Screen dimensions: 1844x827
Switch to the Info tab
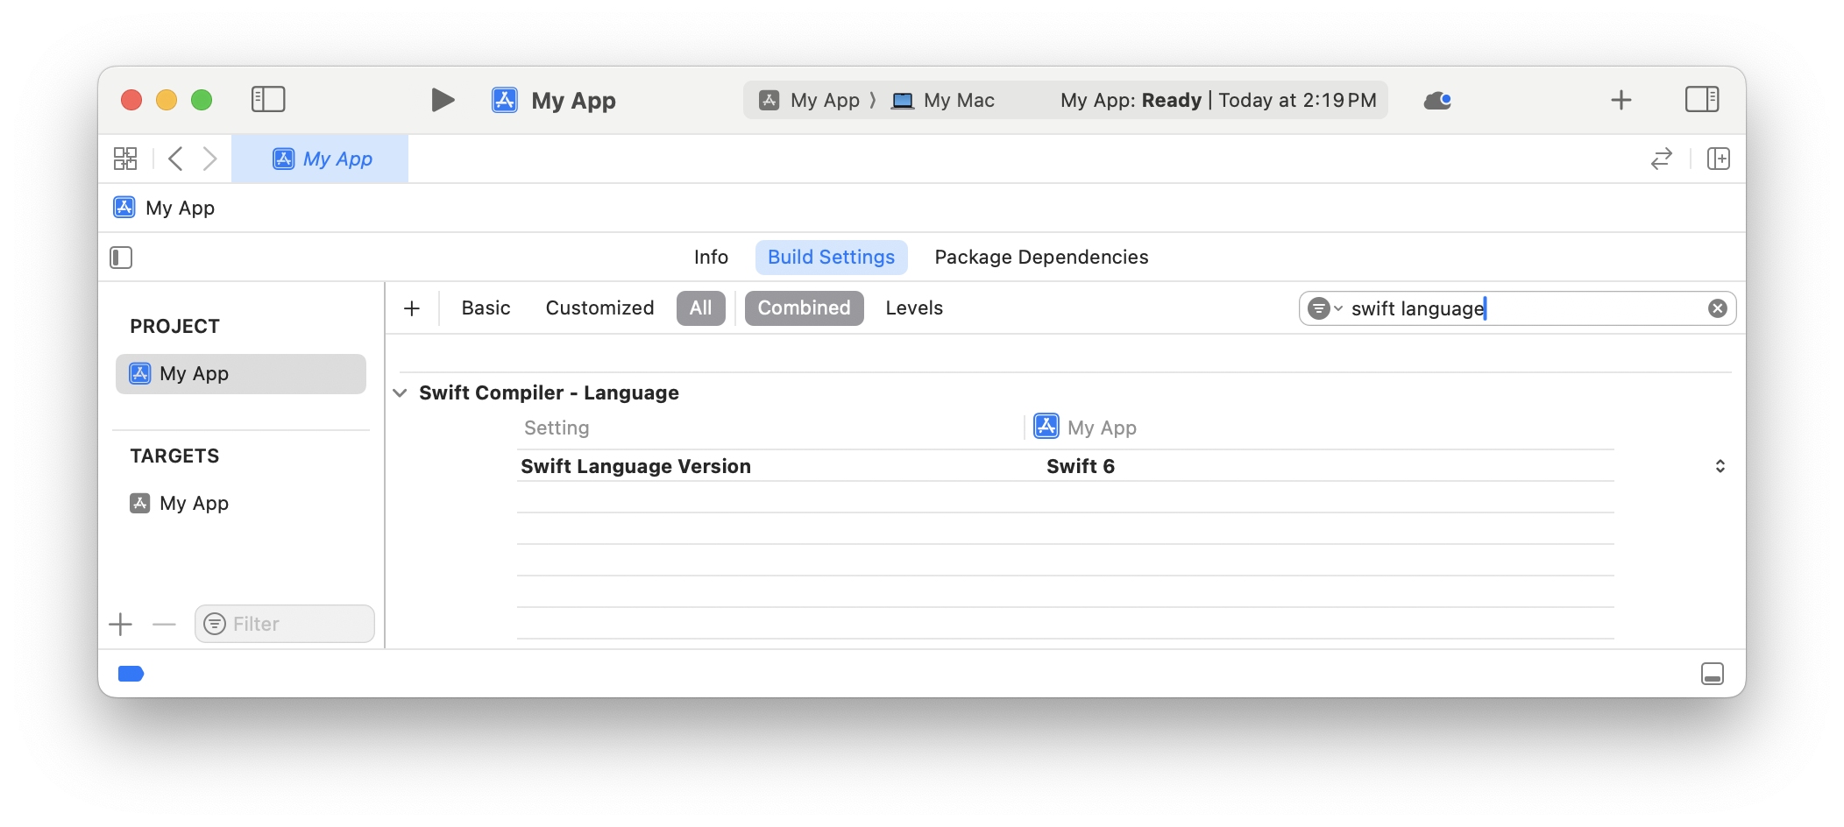711,258
